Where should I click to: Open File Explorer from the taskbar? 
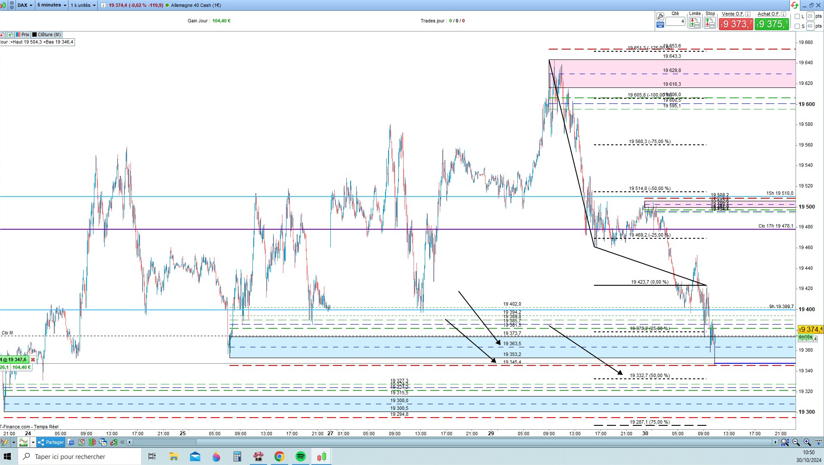(x=174, y=456)
